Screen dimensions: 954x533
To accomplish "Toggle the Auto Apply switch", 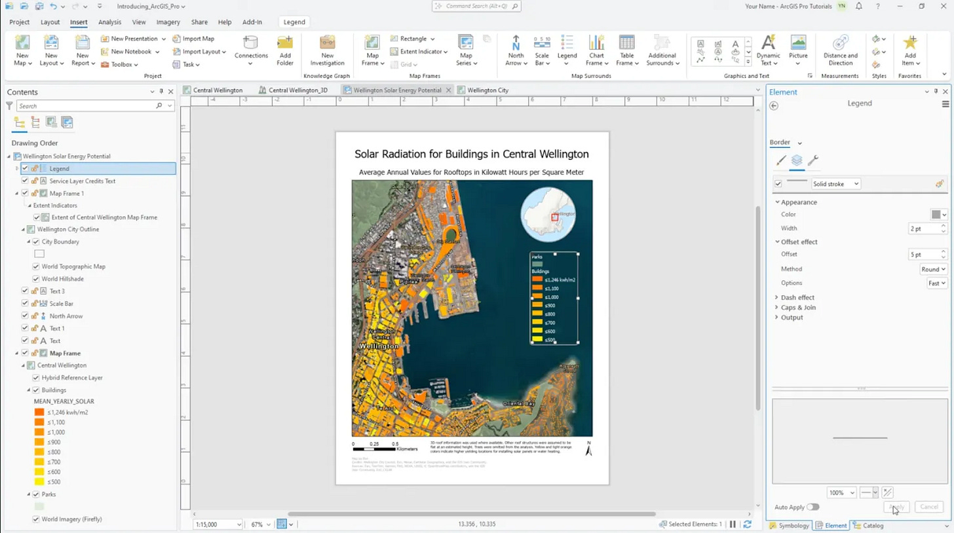I will point(812,507).
